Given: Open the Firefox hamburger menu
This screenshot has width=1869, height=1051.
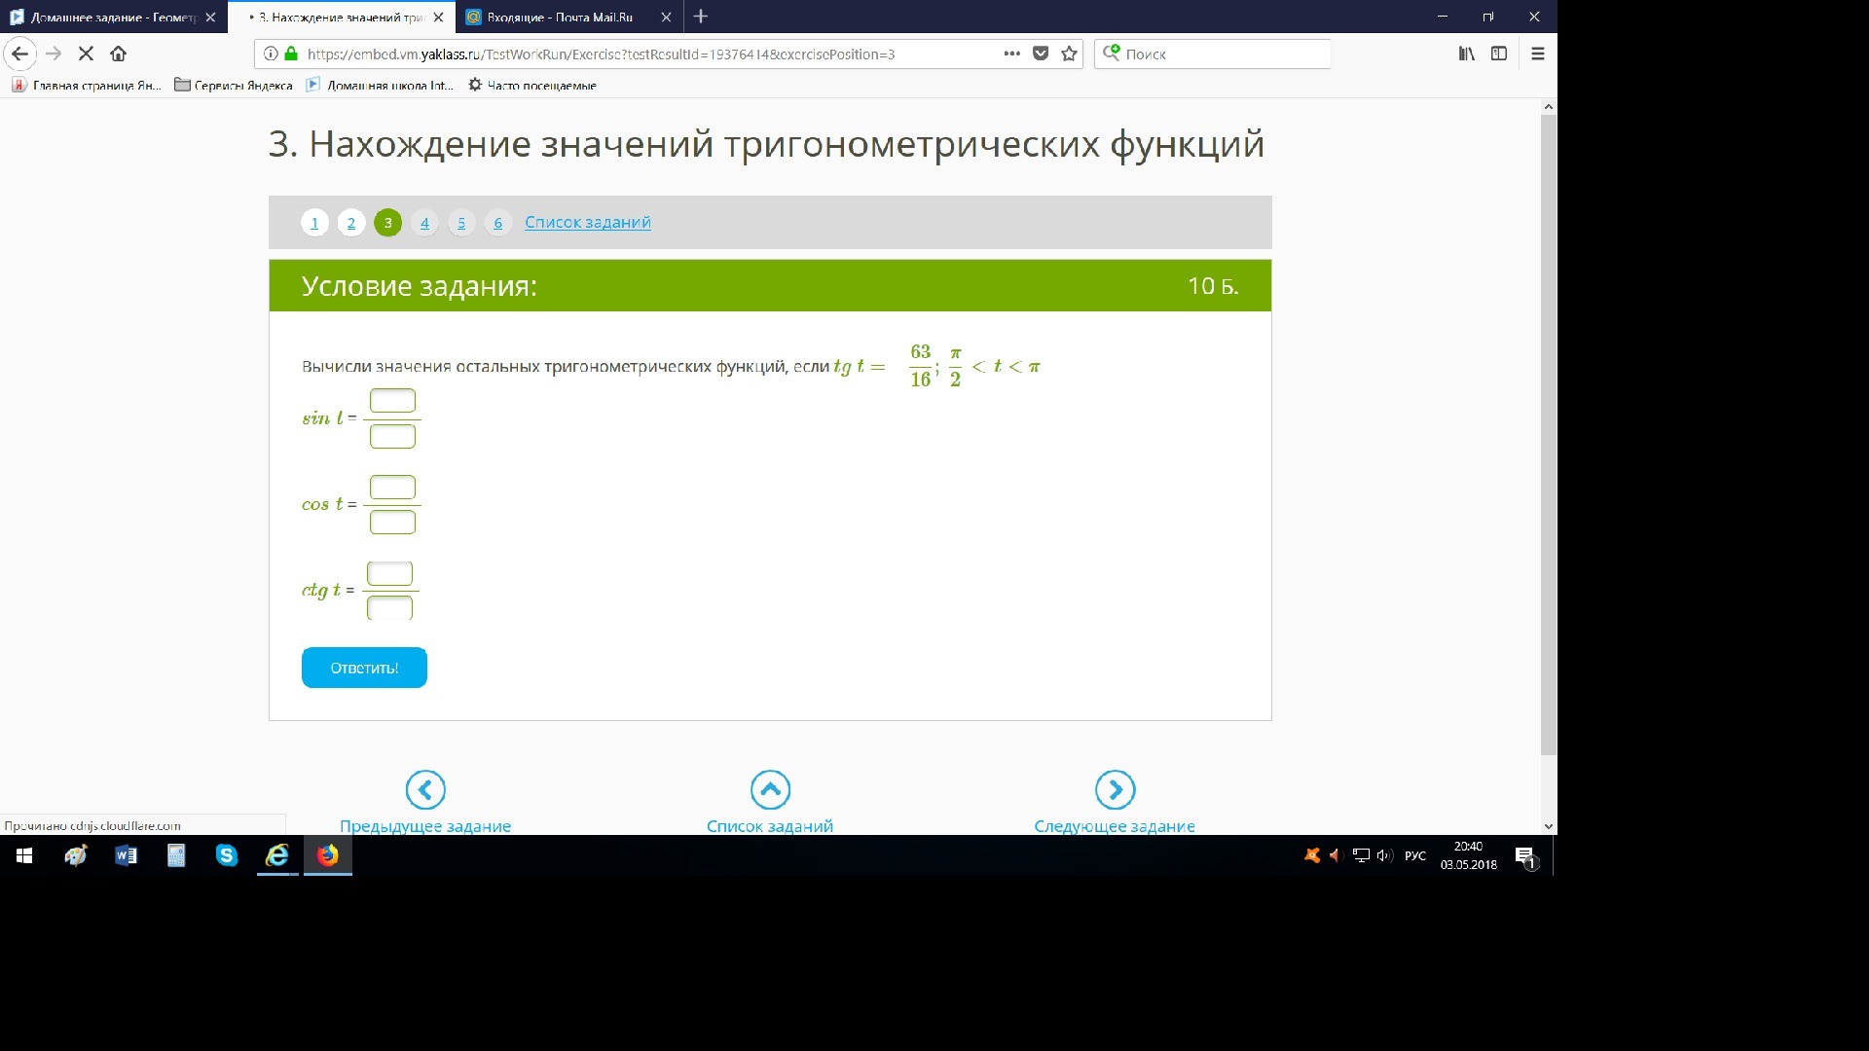Looking at the screenshot, I should 1538,54.
